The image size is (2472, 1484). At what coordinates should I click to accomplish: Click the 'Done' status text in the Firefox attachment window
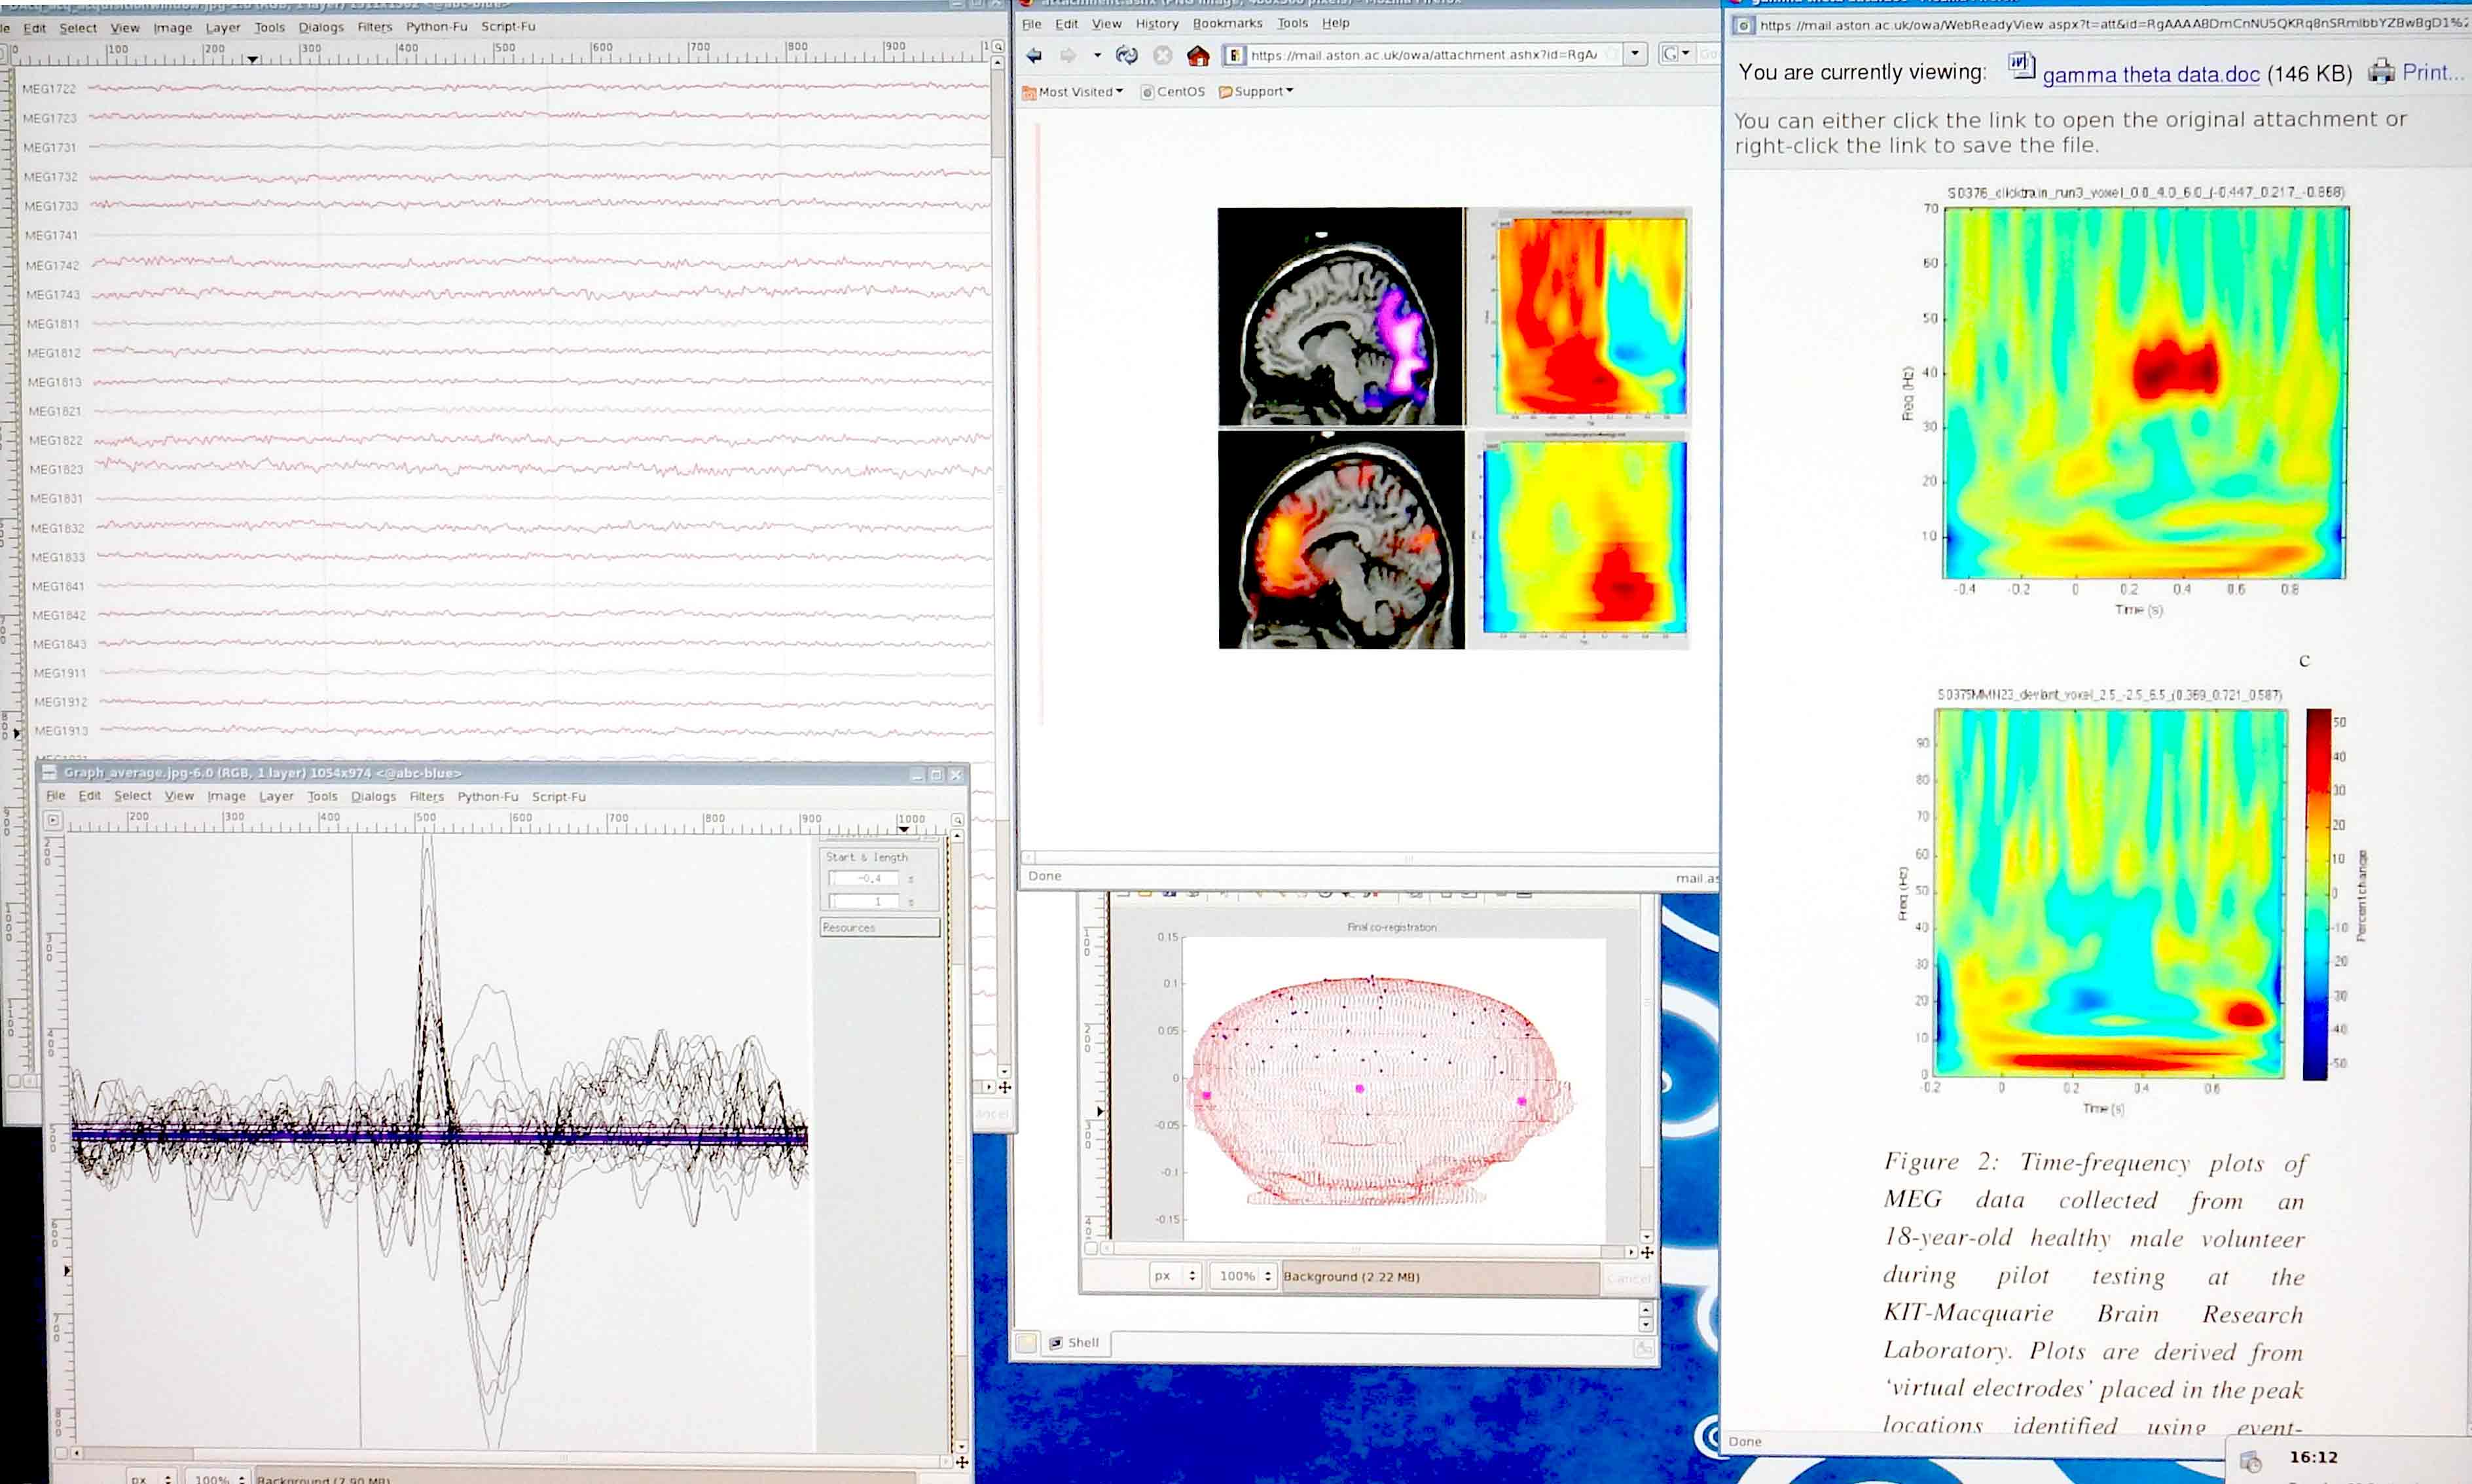1044,876
